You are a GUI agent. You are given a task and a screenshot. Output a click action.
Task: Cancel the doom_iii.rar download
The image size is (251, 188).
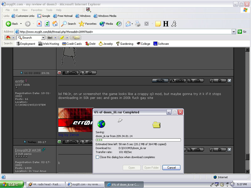tap(171, 168)
